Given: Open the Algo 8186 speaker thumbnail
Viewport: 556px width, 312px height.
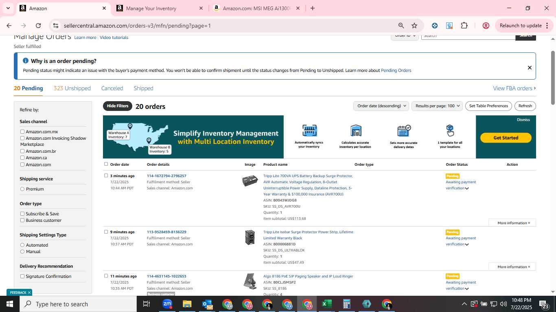Looking at the screenshot, I should [250, 281].
